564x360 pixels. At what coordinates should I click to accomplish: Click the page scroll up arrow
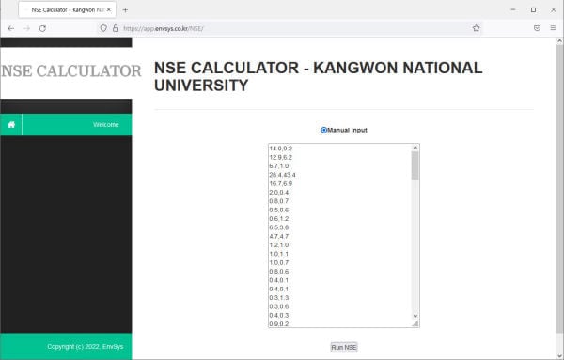[x=559, y=41]
